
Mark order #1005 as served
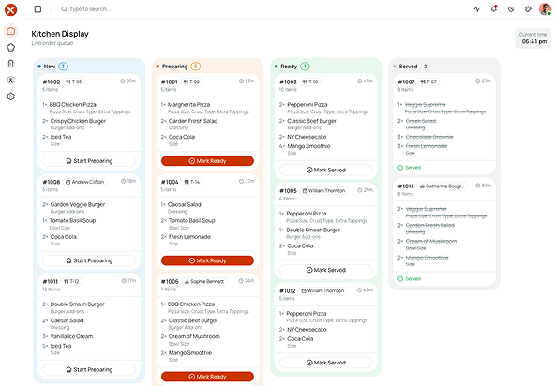click(x=326, y=270)
